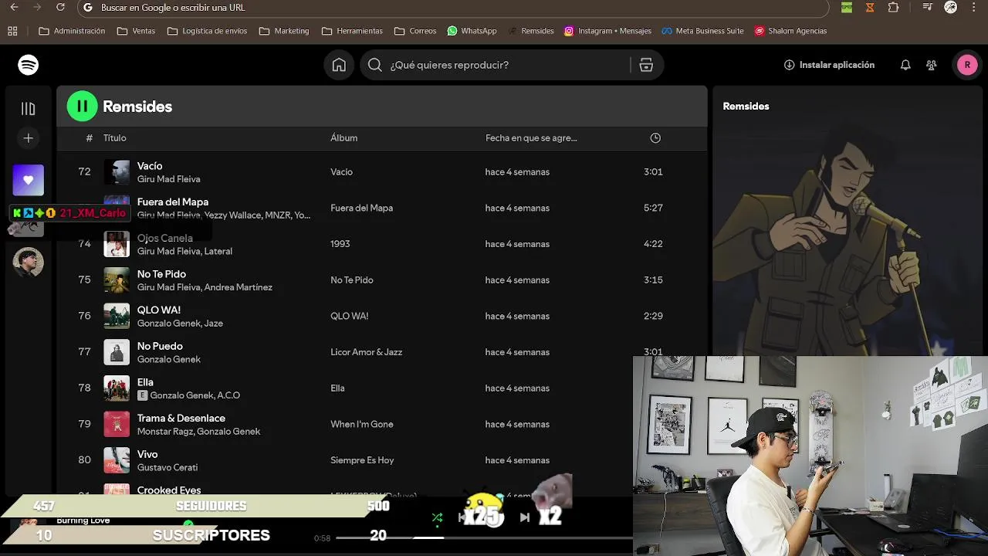
Task: Sort by the Álbum column header
Action: [x=343, y=138]
